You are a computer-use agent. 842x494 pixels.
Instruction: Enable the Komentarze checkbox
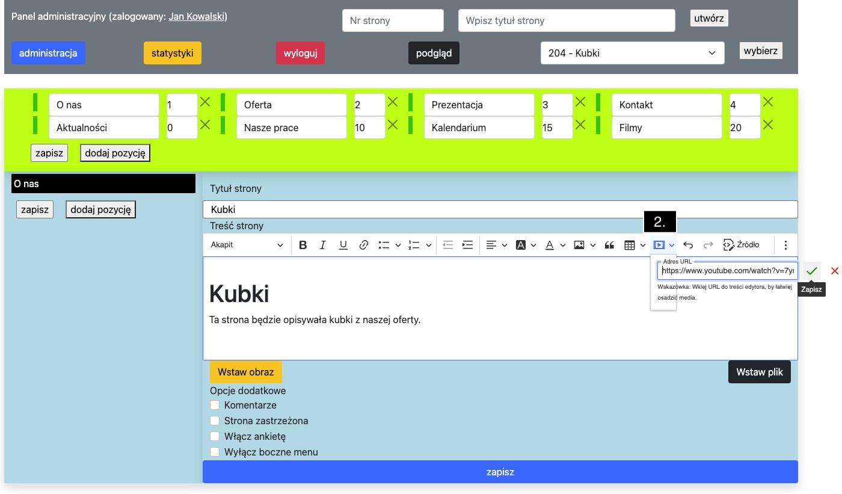click(215, 405)
